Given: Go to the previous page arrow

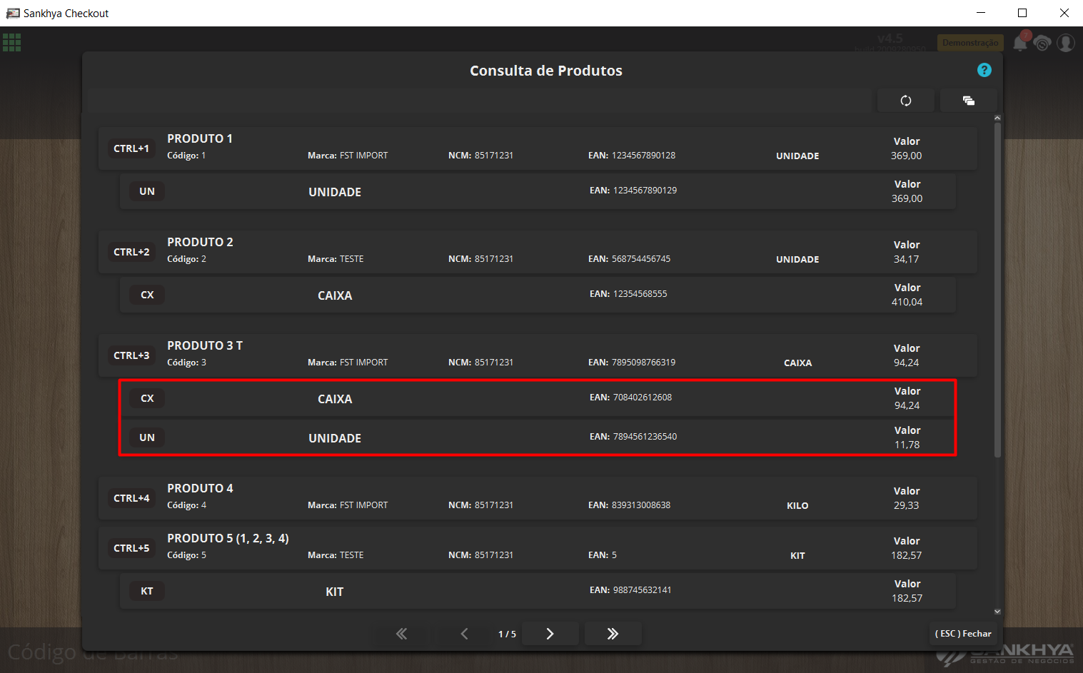Looking at the screenshot, I should point(464,634).
